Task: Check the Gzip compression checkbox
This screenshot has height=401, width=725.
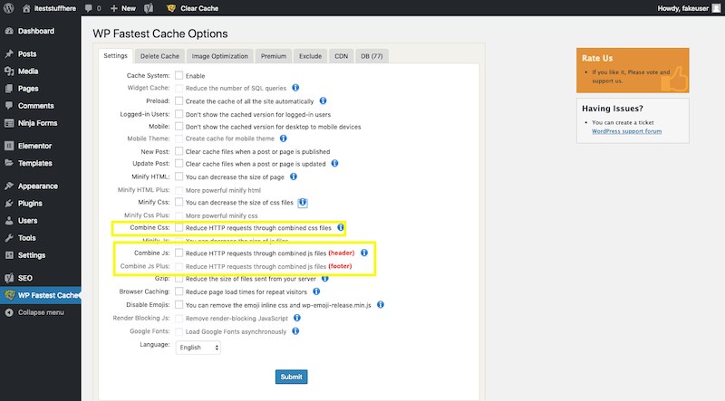Action: [x=179, y=280]
